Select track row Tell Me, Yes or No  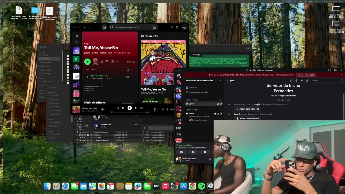point(109,77)
